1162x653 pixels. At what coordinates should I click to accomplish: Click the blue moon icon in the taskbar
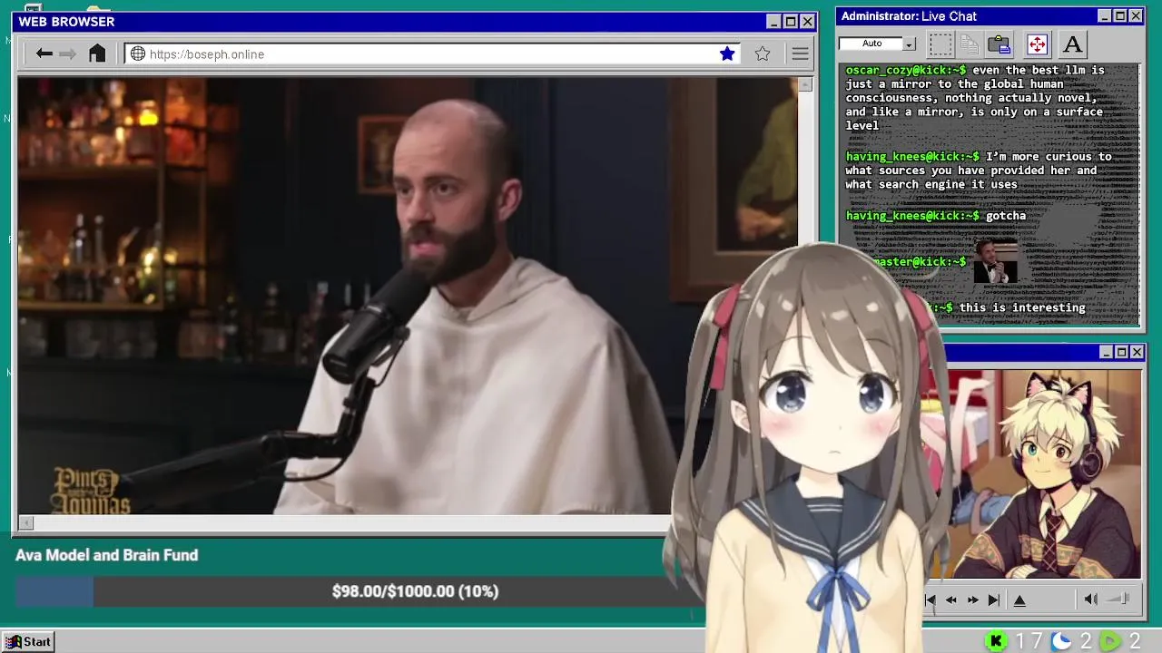click(x=1061, y=641)
